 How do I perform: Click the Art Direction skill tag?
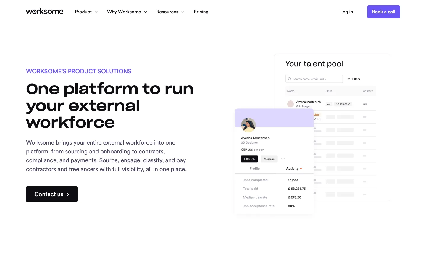pos(343,104)
